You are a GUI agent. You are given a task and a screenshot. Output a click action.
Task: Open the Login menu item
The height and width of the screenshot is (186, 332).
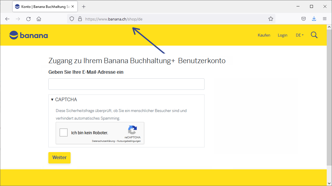[282, 35]
